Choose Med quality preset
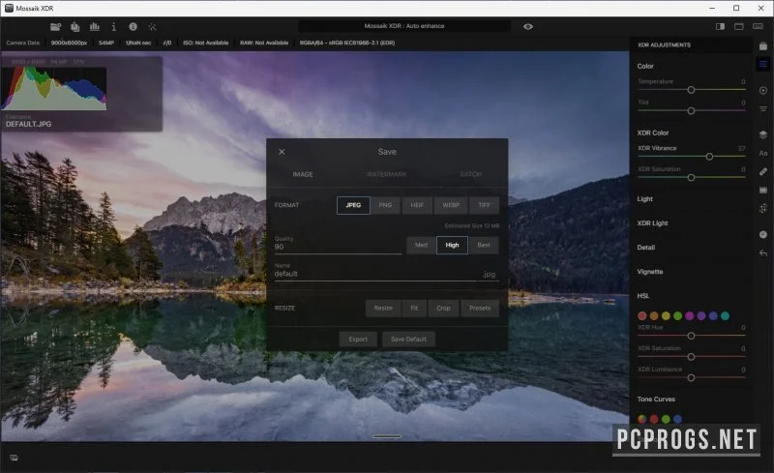The width and height of the screenshot is (774, 473). (421, 246)
